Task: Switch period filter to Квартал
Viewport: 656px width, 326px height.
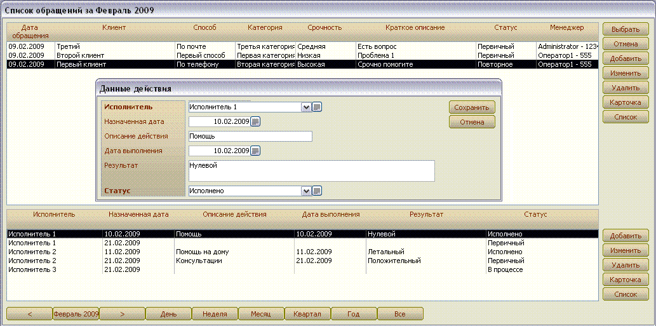Action: [x=307, y=314]
